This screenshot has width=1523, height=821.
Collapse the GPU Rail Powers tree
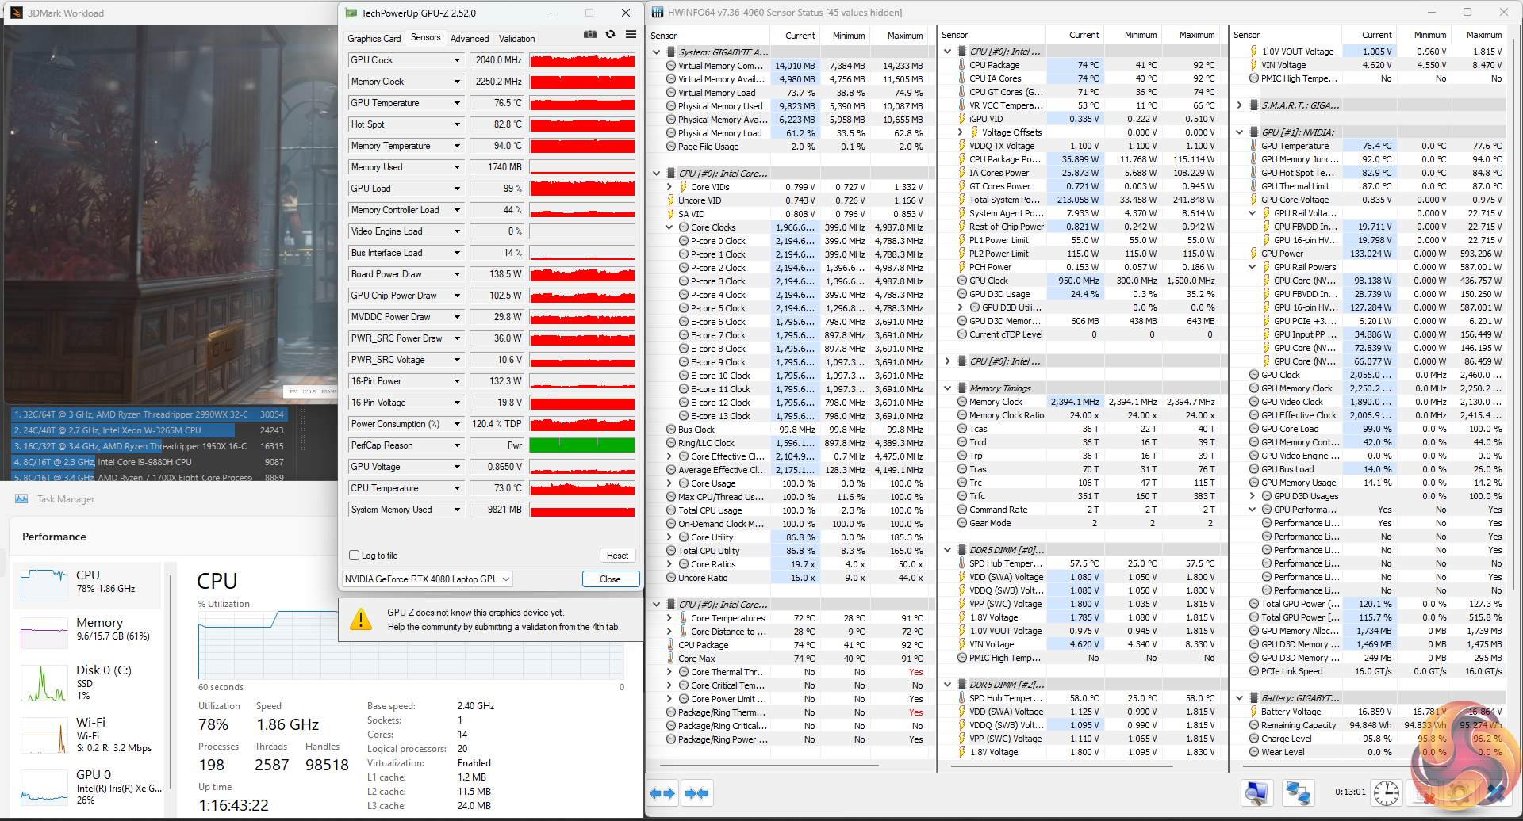pyautogui.click(x=1252, y=267)
